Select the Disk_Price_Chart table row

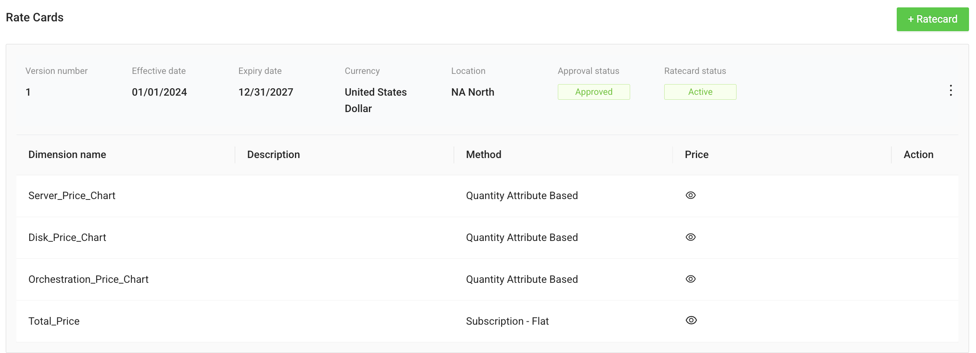pos(67,237)
